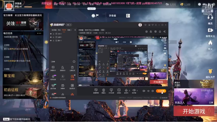Click the 精灵 headset icon in game sidebar
This screenshot has width=217, height=122.
(x=210, y=18)
